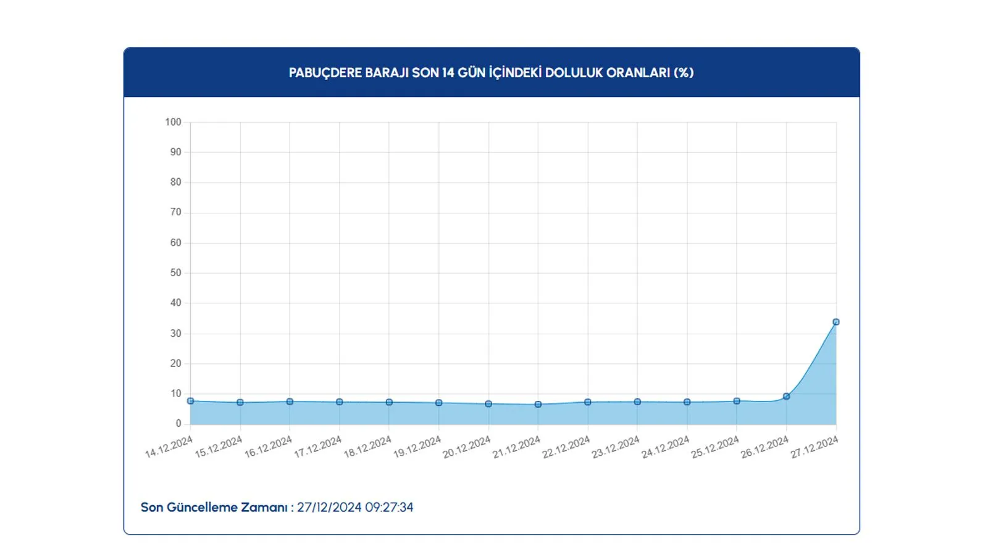Click the x-axis label '27.12.2024'
This screenshot has height=555, width=988.
814,447
